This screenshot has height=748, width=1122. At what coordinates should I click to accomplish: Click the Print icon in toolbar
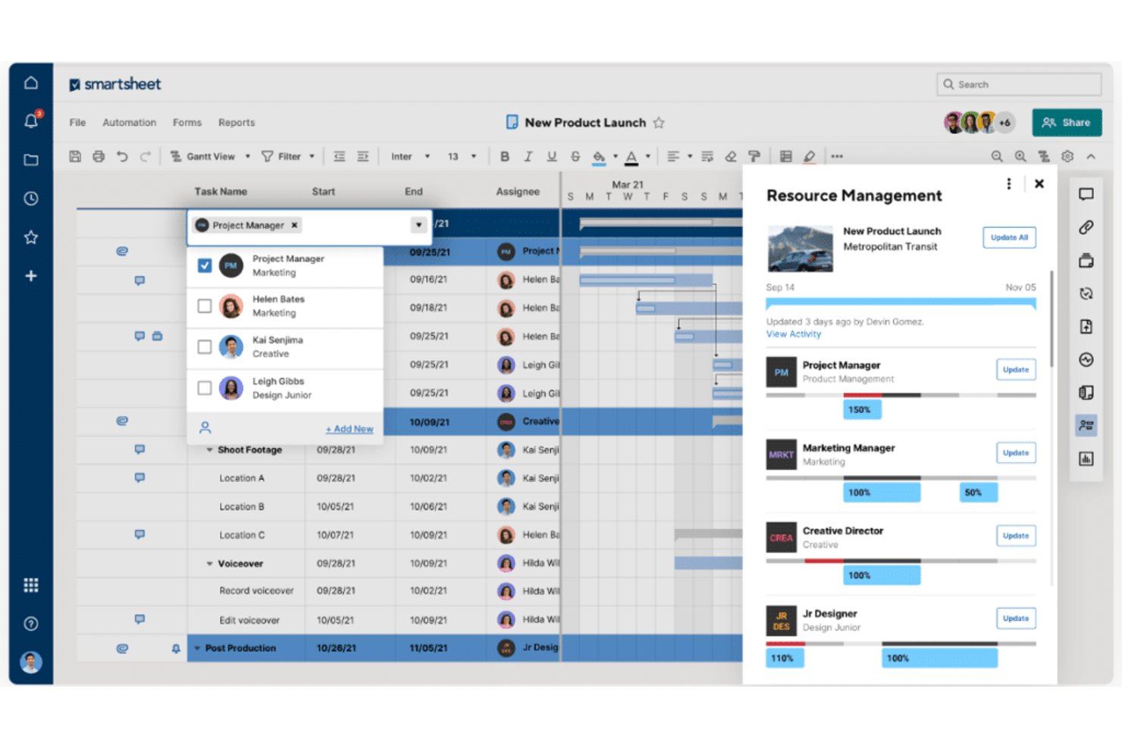pyautogui.click(x=99, y=156)
